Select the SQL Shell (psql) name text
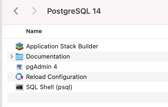The width and height of the screenshot is (168, 107). pos(49,87)
